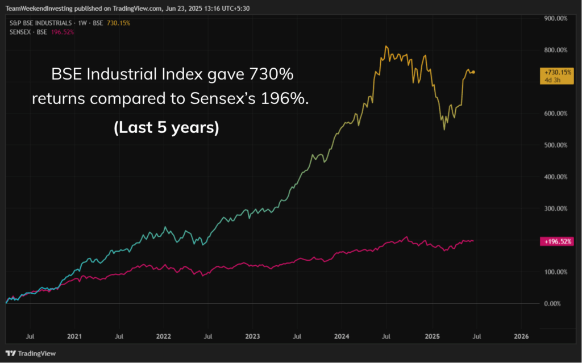This screenshot has height=363, width=582.
Task: Click the pink +196.52% price tag
Action: point(557,241)
